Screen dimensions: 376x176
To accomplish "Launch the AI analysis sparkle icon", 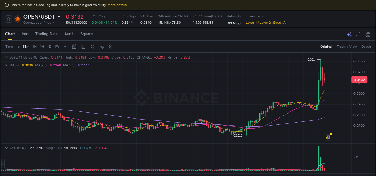I will pos(349,34).
